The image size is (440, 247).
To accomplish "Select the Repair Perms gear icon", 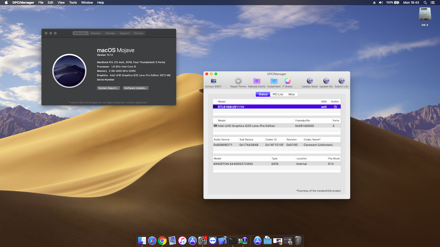I will (238, 81).
